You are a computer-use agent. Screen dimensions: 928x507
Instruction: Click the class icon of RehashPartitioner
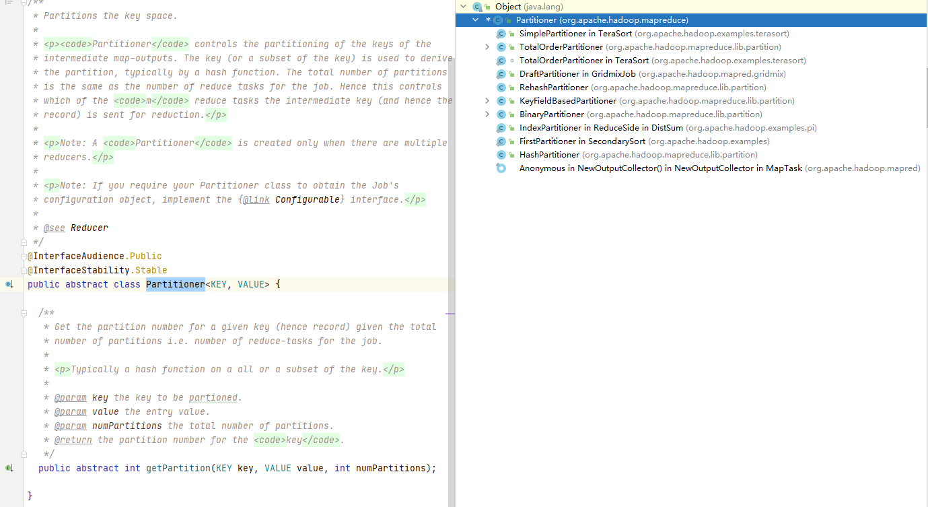tap(501, 88)
